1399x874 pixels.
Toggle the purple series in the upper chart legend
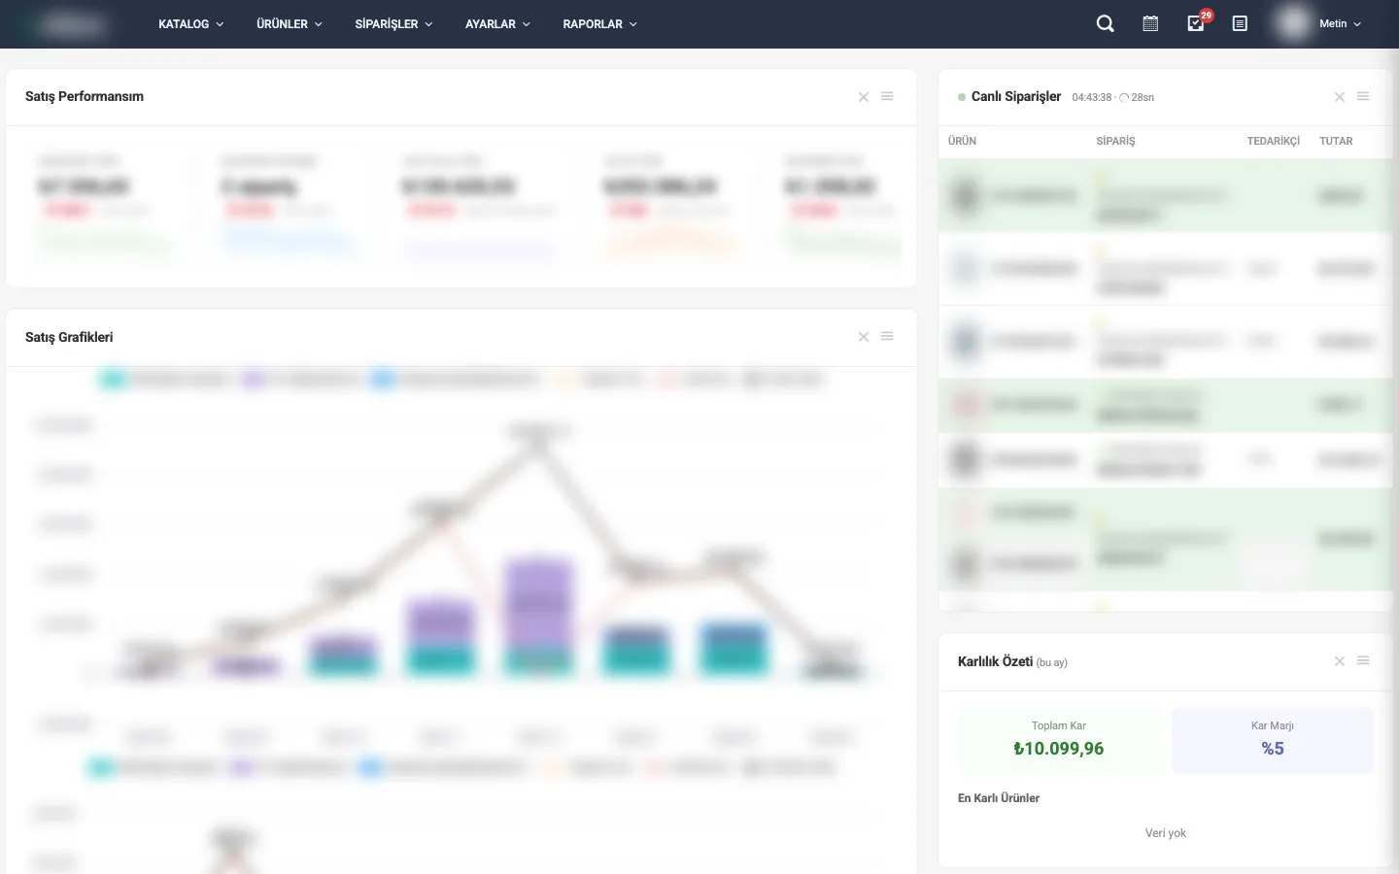(x=255, y=380)
